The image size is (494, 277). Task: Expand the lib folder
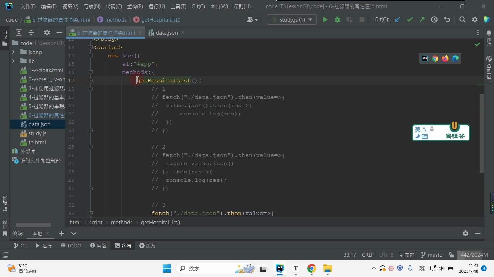click(x=13, y=61)
